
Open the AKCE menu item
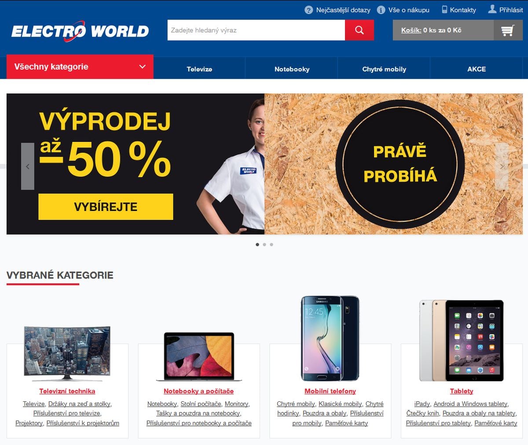click(x=477, y=69)
